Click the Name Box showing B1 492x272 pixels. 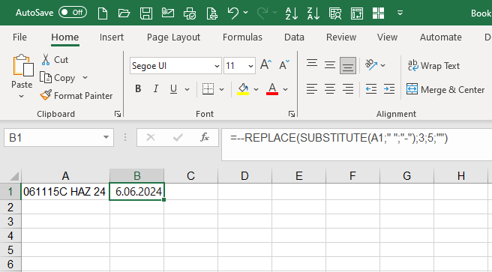pyautogui.click(x=58, y=138)
